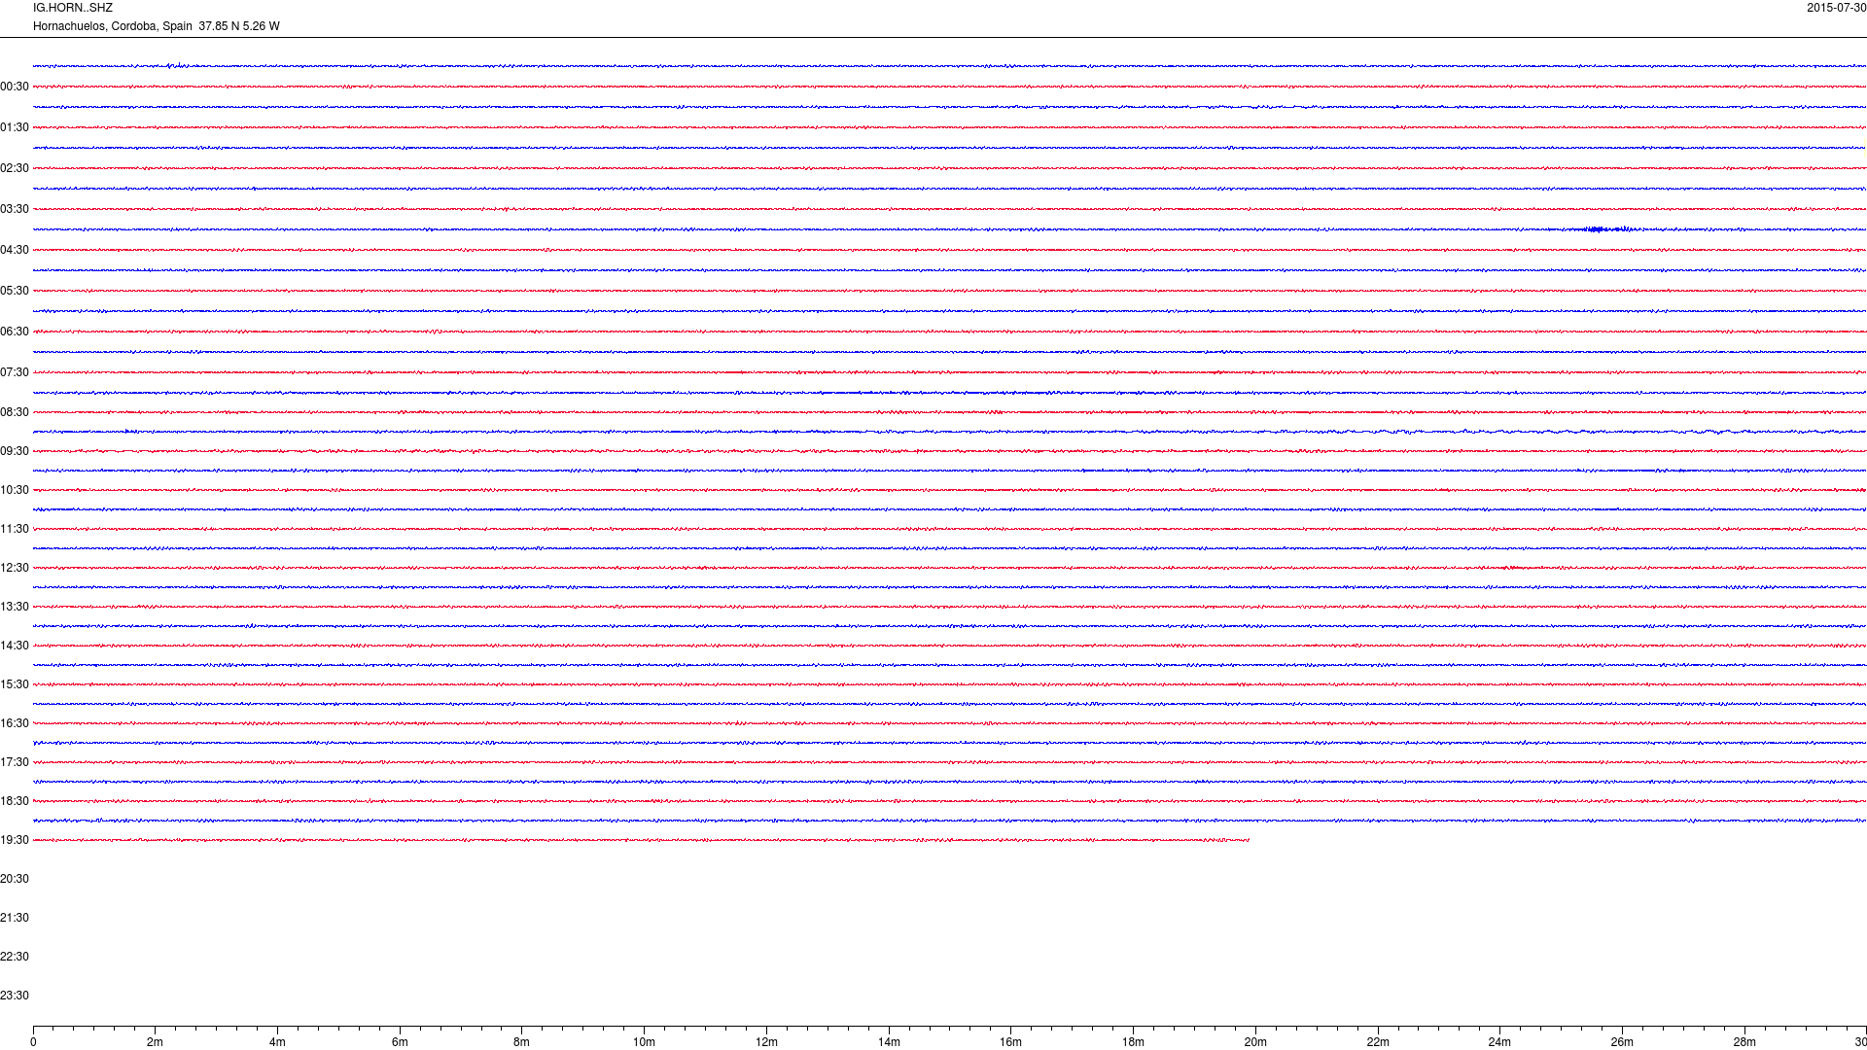Select the 18:30 time row label
1867x1050 pixels.
tap(15, 801)
